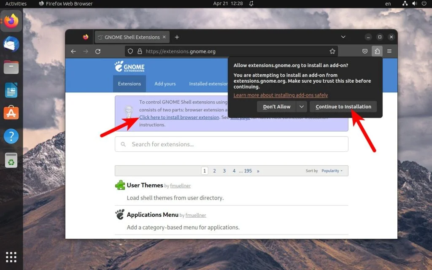432x270 pixels.
Task: Open the list all tabs chevron
Action: point(343,37)
